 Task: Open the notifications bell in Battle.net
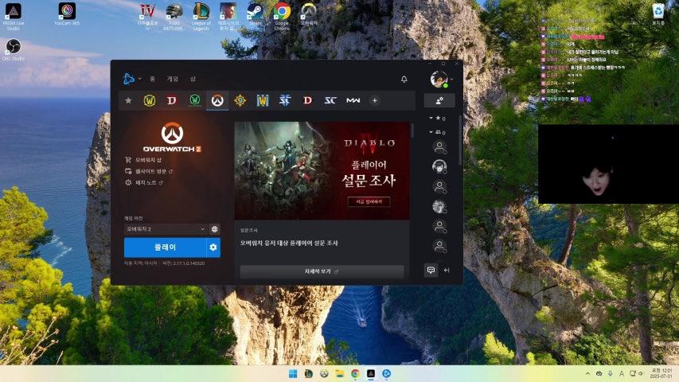tap(404, 79)
